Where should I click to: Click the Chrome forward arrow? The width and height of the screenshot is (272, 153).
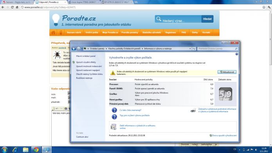(x=7, y=7)
